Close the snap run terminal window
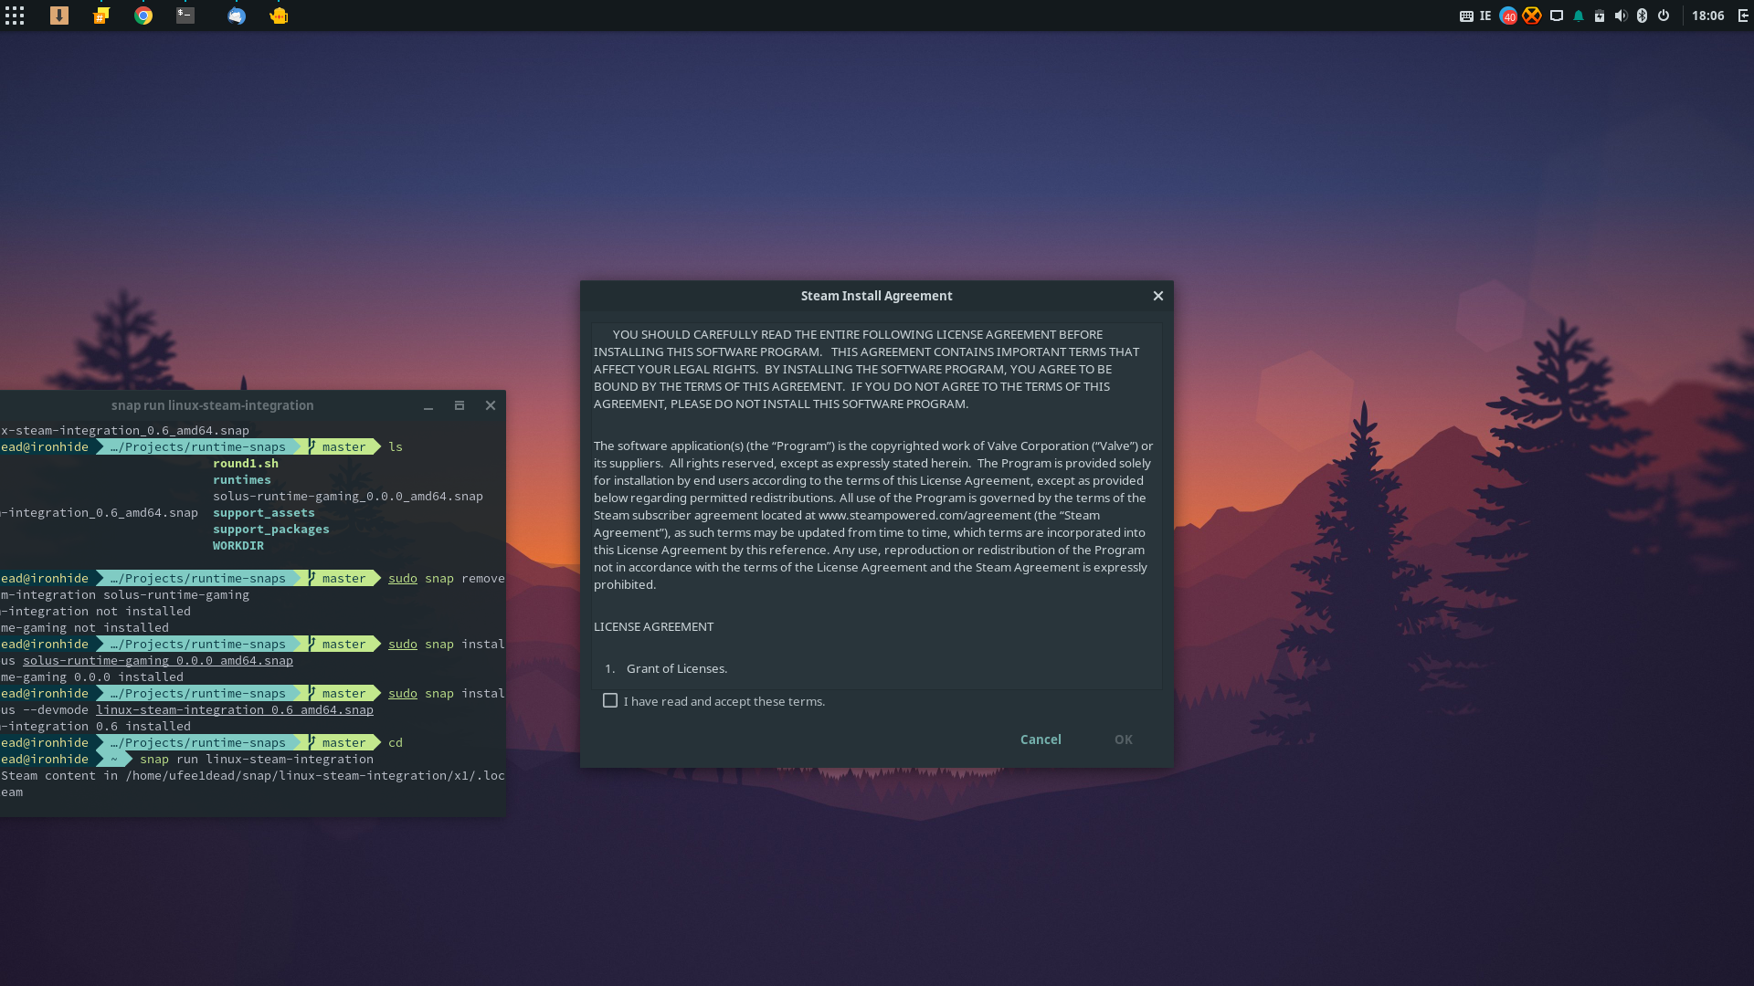Viewport: 1754px width, 986px height. click(x=491, y=405)
